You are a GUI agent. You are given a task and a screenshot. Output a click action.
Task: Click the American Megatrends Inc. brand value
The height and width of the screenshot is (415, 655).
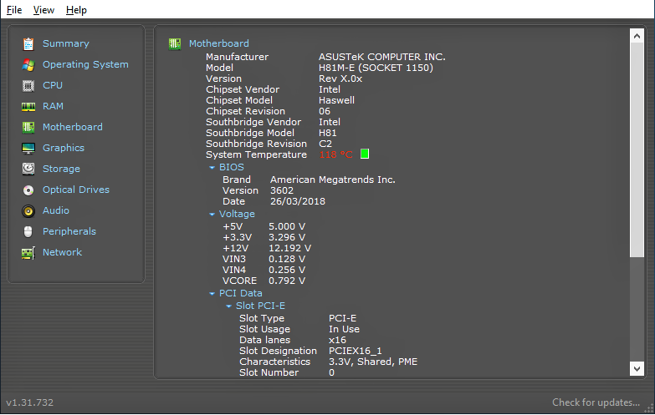pos(332,180)
